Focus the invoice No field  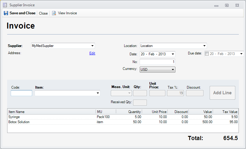coord(157,62)
